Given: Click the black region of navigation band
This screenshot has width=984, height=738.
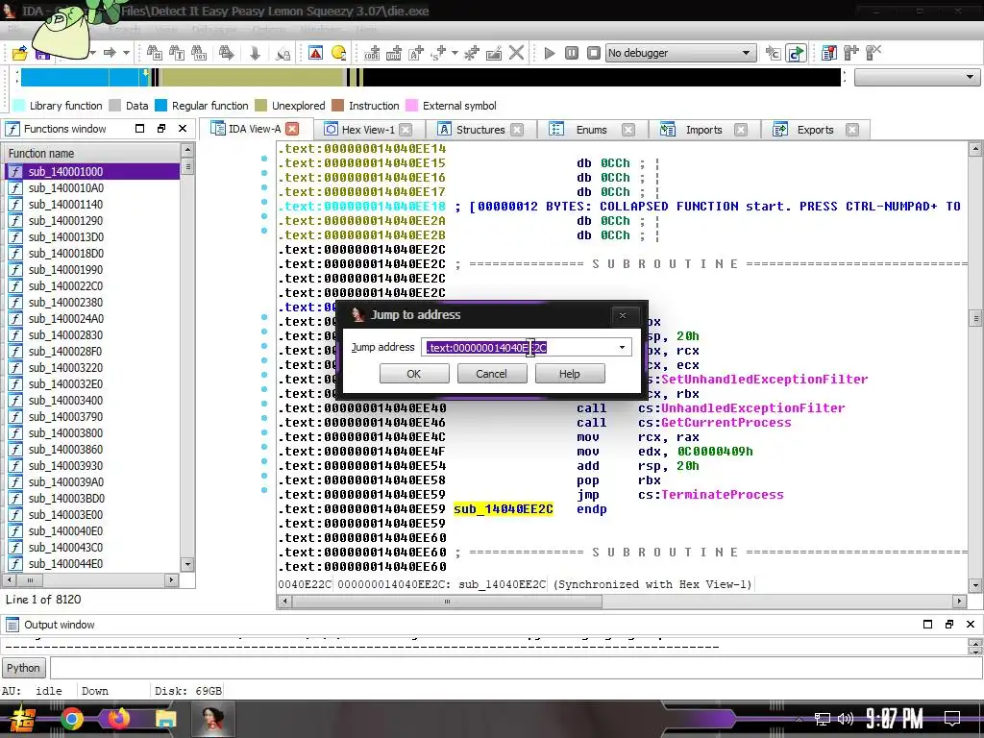Looking at the screenshot, I should pos(602,77).
